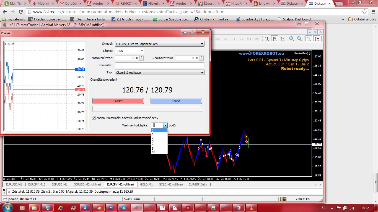Zoom out on the chart
Viewport: 378px width, 212px height.
point(299,39)
